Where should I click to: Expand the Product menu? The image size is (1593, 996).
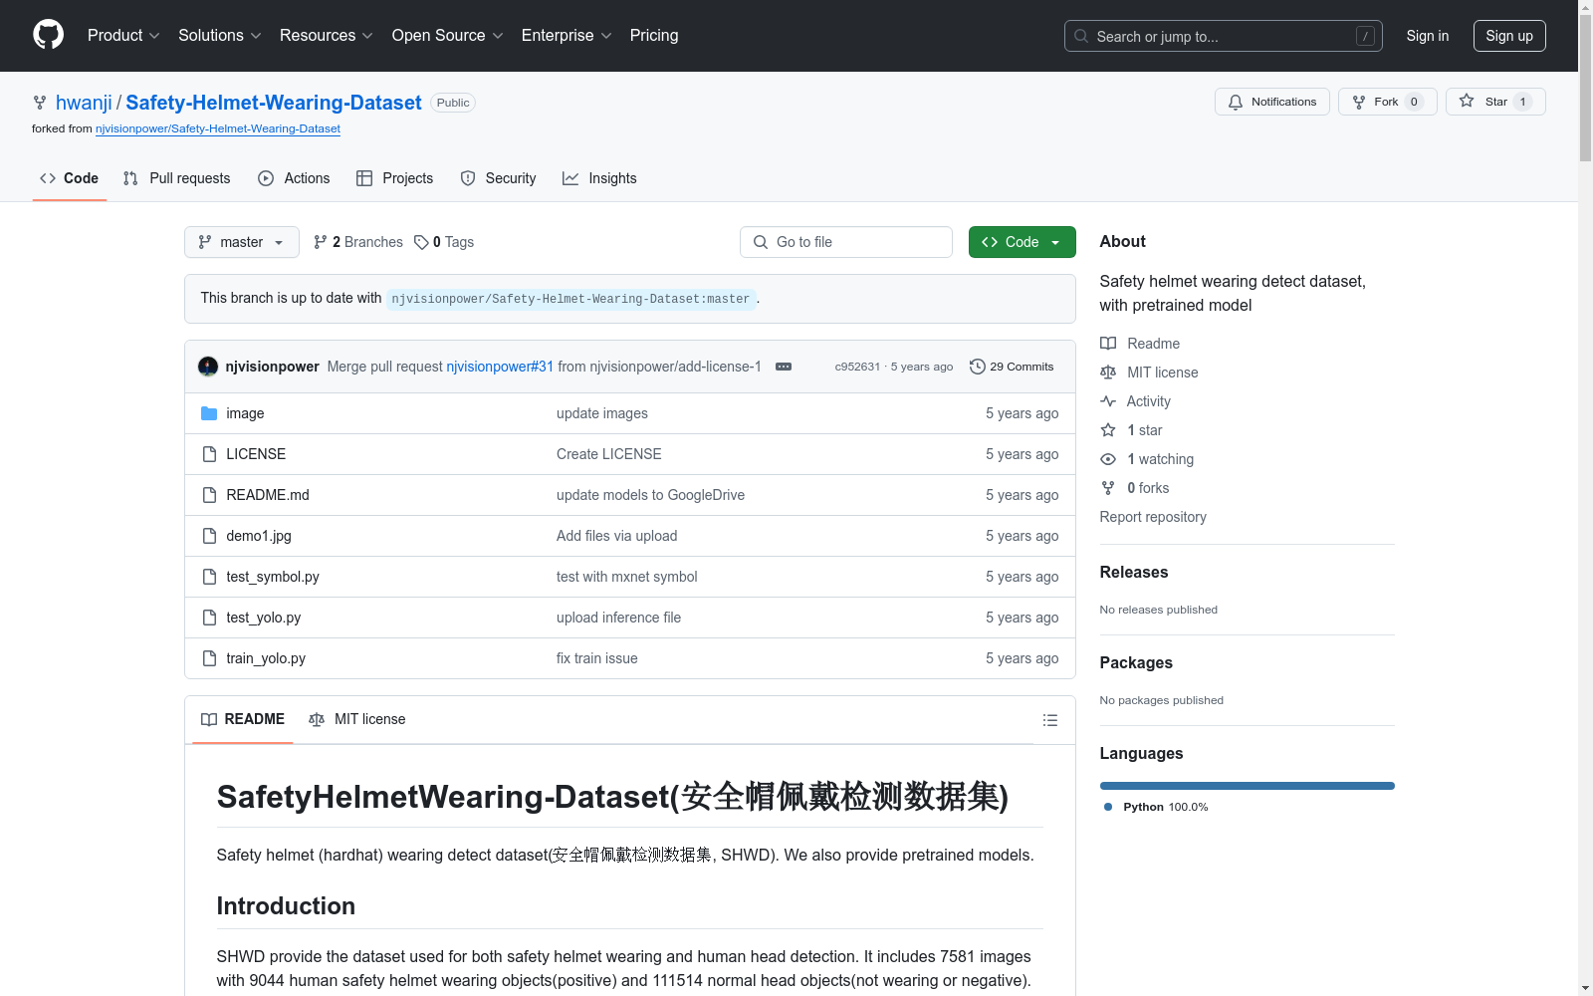point(123,36)
